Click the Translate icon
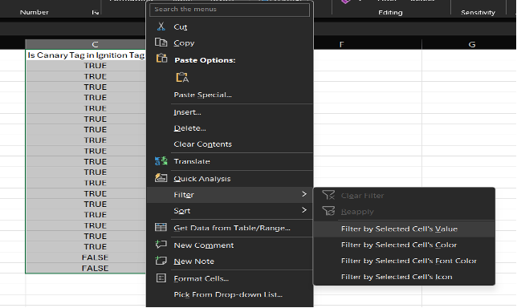Viewport: 517px width, 308px height. pos(161,161)
